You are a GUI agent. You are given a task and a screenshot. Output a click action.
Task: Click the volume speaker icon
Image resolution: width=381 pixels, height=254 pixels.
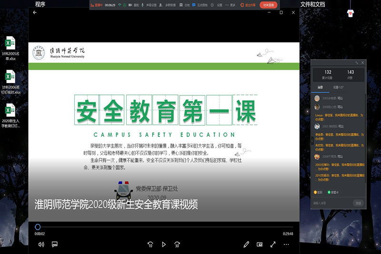[41, 244]
